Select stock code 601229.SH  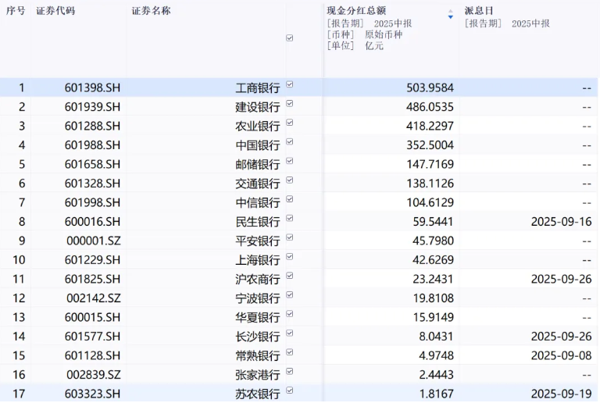(x=92, y=260)
